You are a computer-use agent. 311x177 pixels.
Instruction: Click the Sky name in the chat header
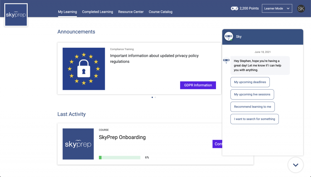tap(239, 37)
